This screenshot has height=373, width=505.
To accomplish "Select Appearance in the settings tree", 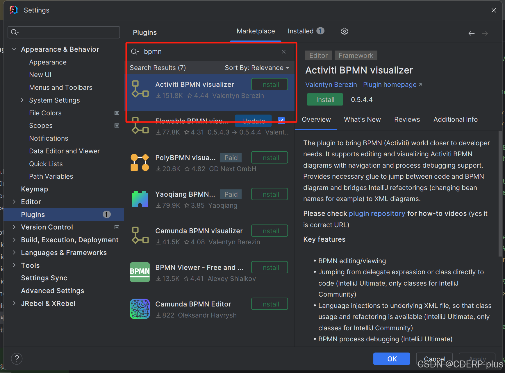I will 48,62.
